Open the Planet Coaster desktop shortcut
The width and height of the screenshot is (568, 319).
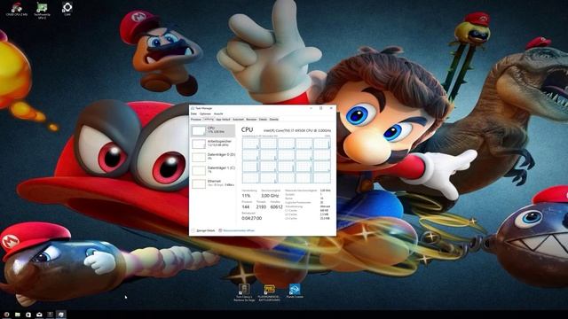point(295,291)
